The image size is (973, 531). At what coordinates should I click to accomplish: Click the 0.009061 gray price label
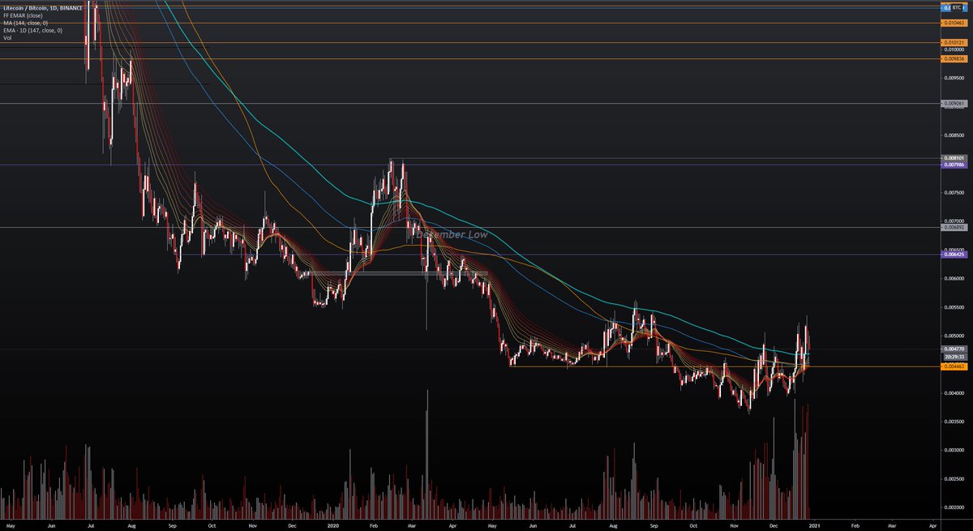(x=954, y=104)
